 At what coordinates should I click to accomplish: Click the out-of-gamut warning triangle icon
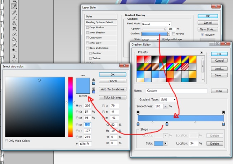pyautogui.click(x=94, y=80)
